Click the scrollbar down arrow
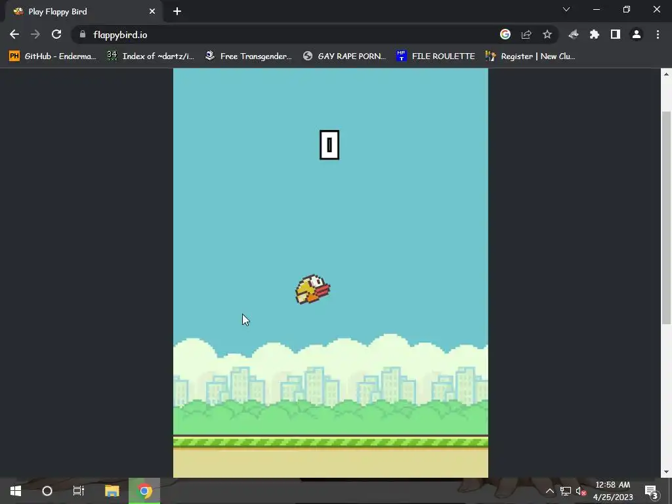 [x=666, y=472]
